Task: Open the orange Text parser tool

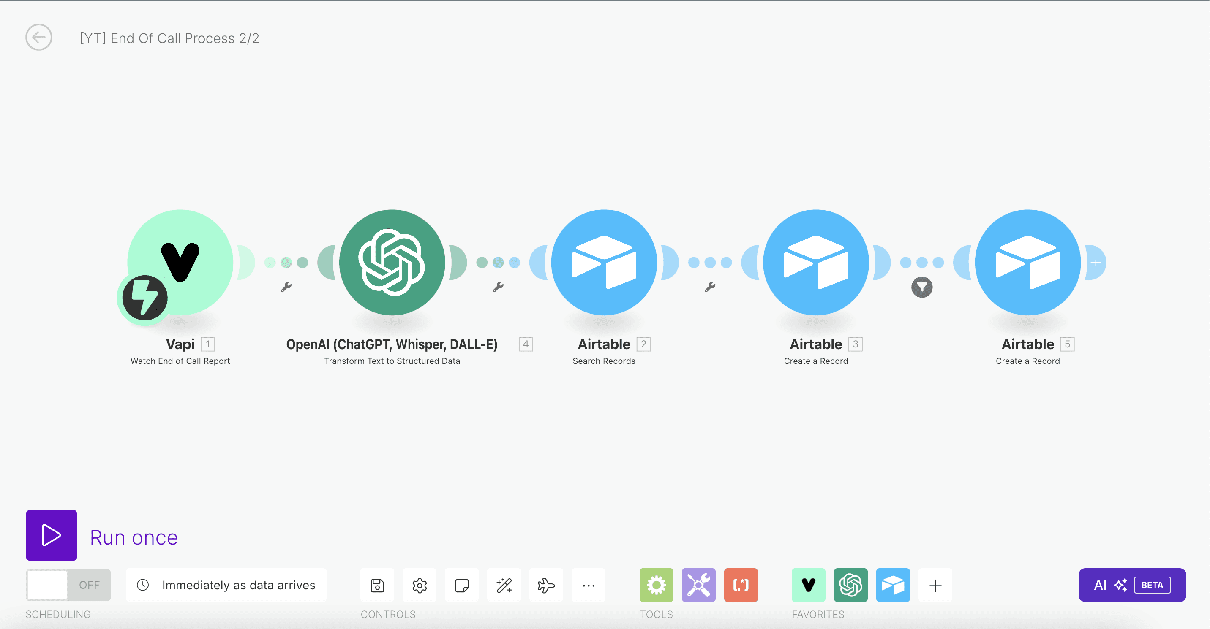Action: pos(741,585)
